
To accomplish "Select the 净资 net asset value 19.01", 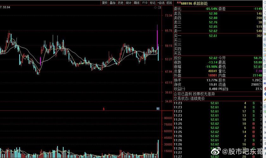I will point(213,84).
